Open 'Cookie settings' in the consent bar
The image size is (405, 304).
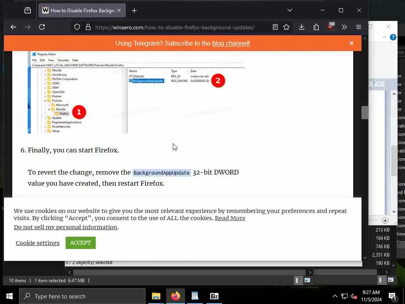[x=38, y=243]
